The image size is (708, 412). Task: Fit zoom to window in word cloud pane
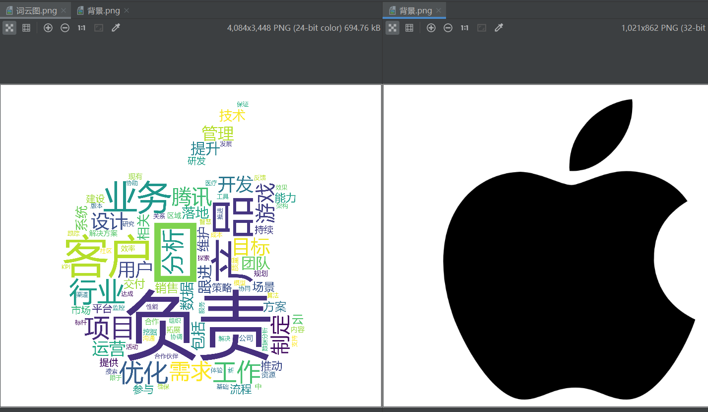tap(99, 28)
